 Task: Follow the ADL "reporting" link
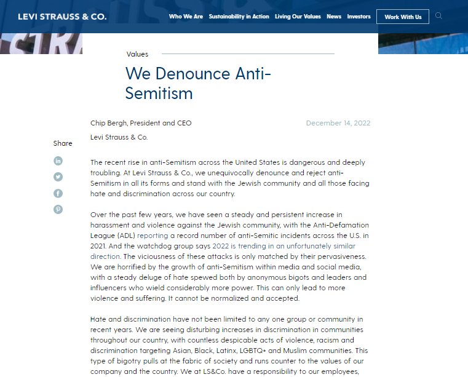[x=153, y=236]
